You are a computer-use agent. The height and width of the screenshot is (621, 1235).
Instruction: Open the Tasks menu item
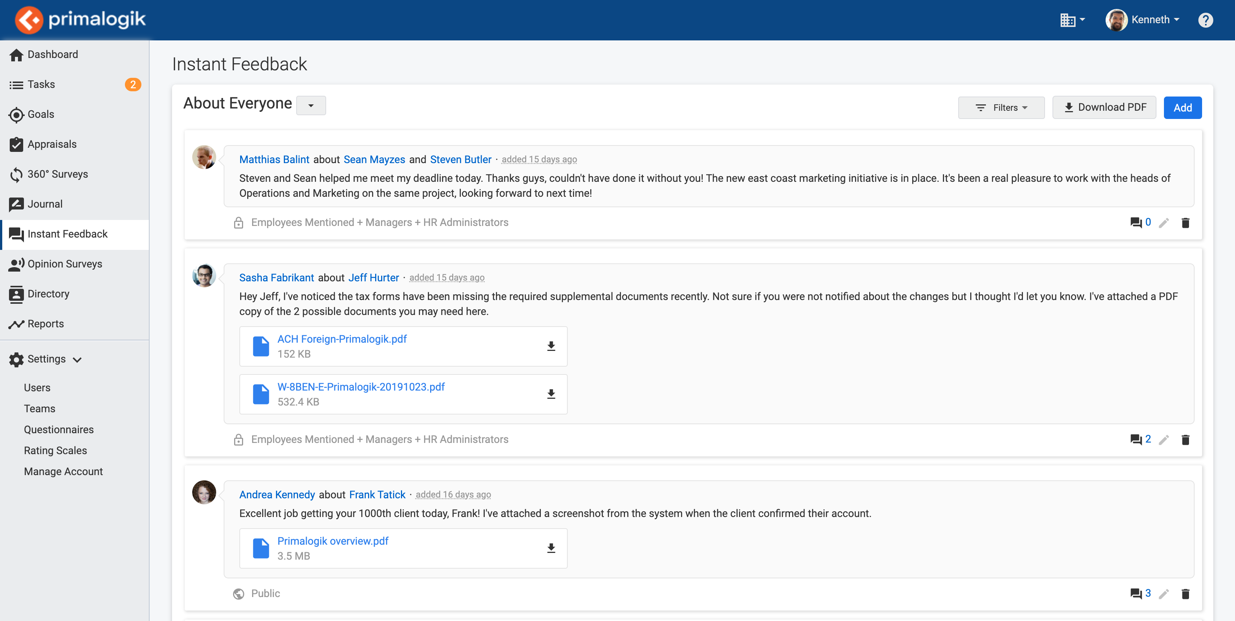tap(41, 85)
